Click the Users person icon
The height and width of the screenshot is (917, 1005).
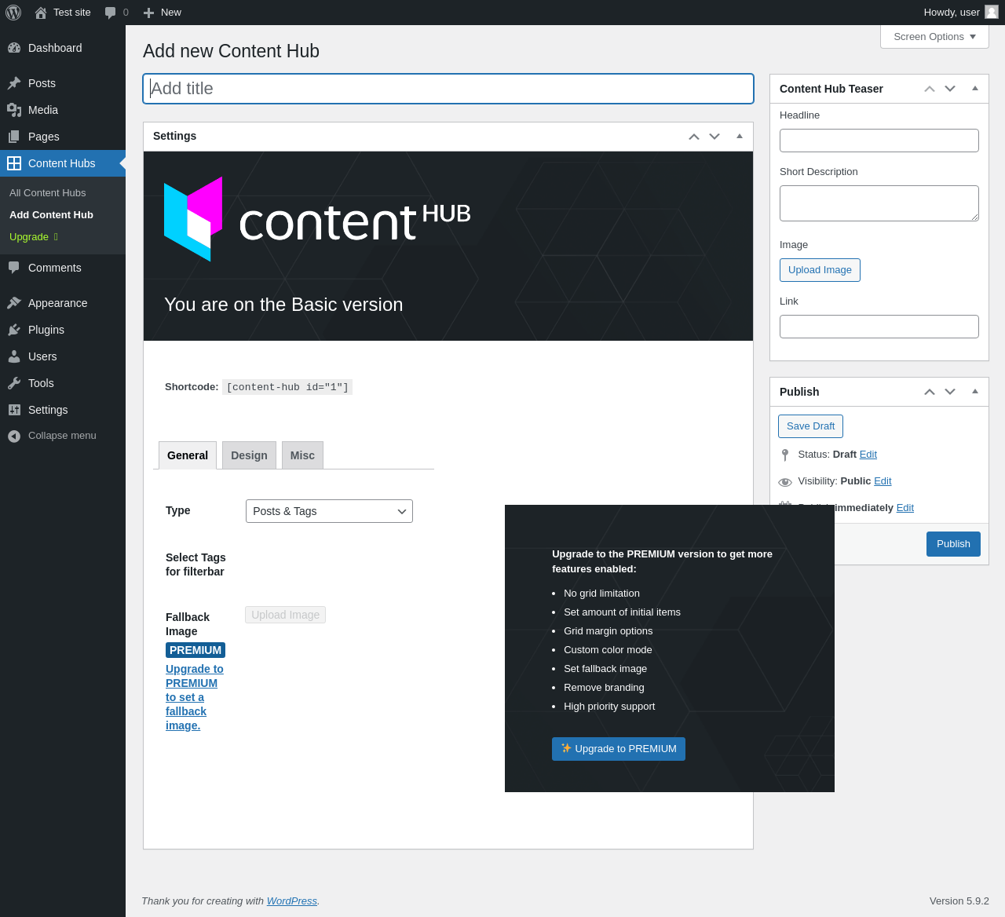click(14, 356)
